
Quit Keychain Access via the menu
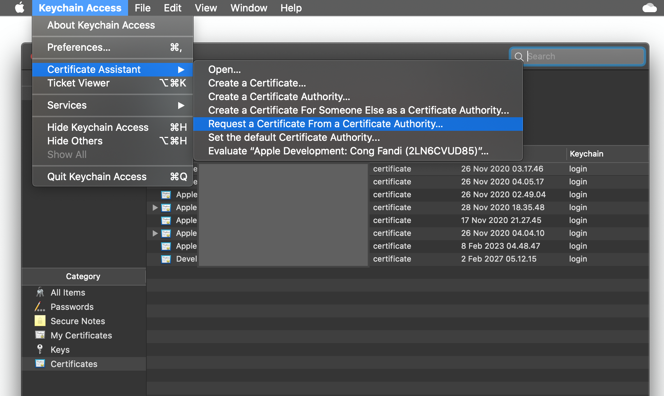pyautogui.click(x=97, y=177)
